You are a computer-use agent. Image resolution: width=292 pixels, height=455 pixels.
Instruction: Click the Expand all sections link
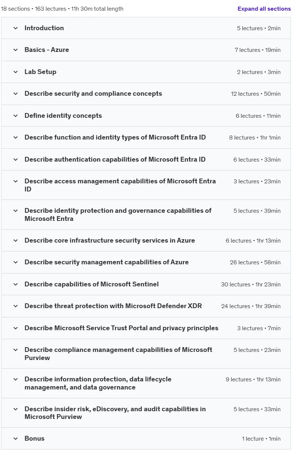tap(264, 9)
